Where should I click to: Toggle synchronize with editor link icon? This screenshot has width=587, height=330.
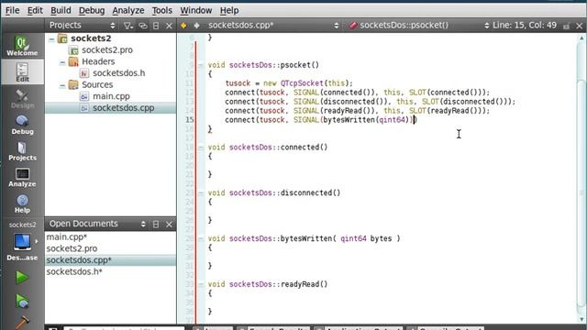point(143,26)
